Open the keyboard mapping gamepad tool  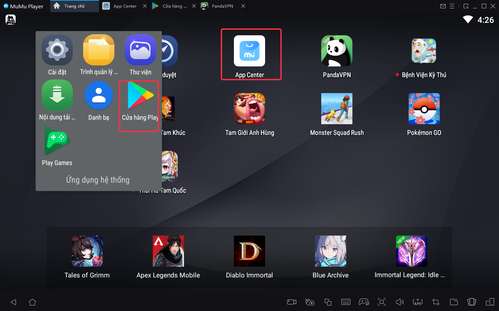pos(364,302)
